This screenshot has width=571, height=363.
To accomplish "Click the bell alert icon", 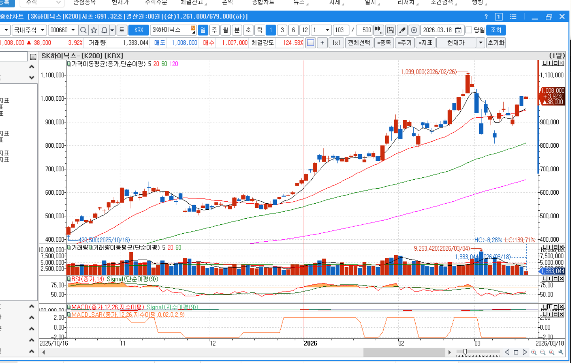I will (x=104, y=30).
